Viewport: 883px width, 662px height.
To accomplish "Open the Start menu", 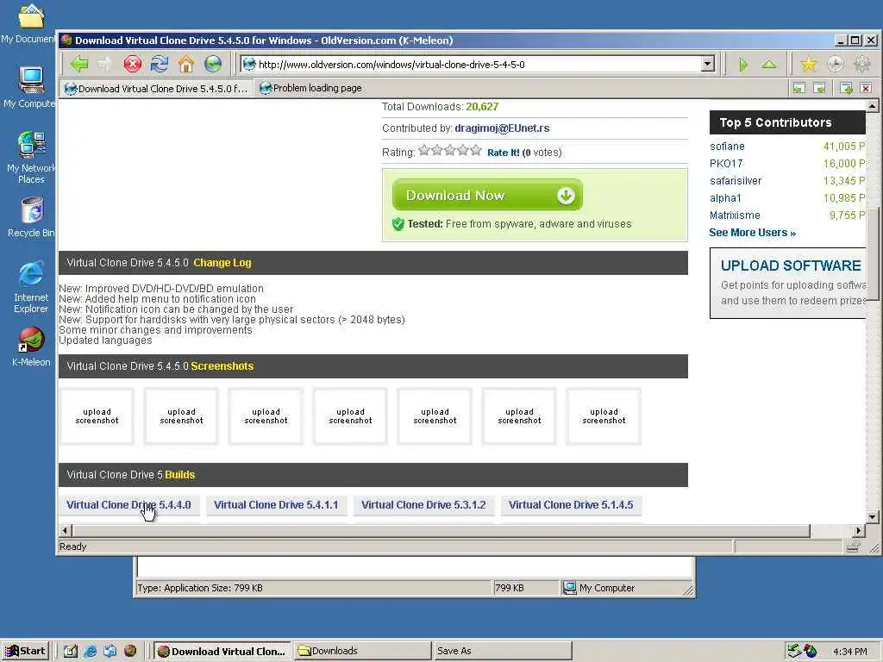I will coord(25,652).
